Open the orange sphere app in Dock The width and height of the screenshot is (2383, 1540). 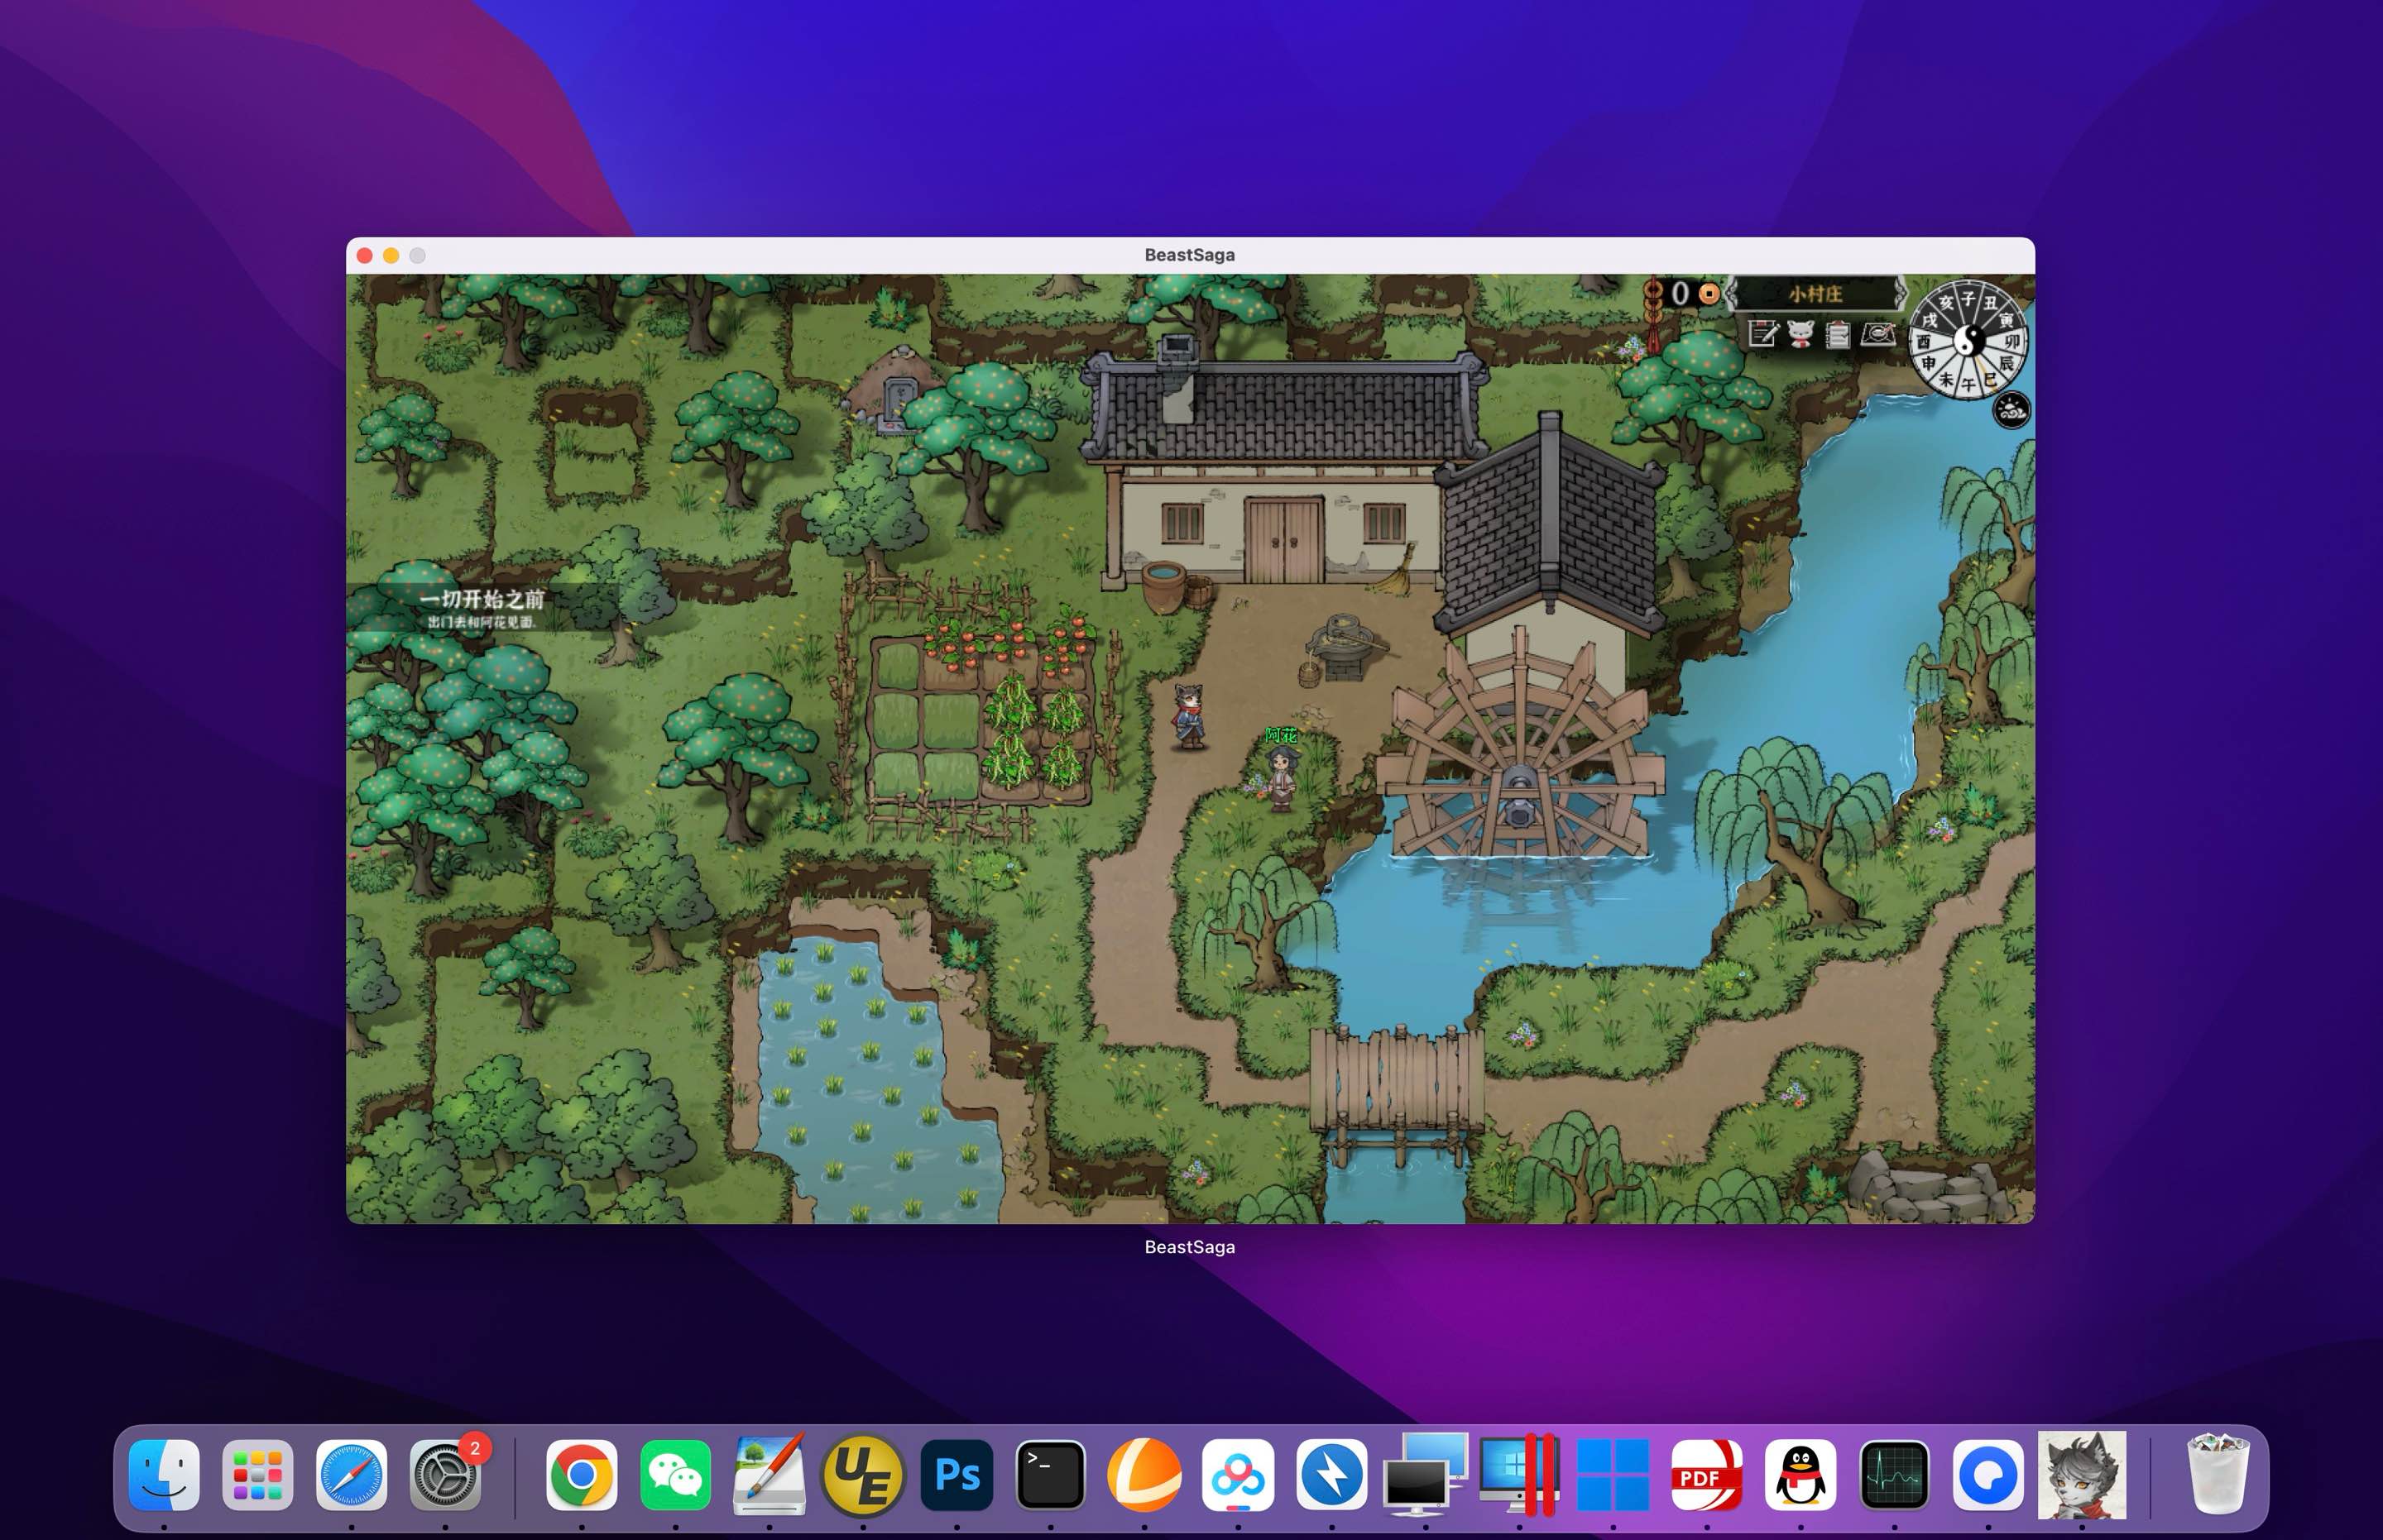(1144, 1475)
